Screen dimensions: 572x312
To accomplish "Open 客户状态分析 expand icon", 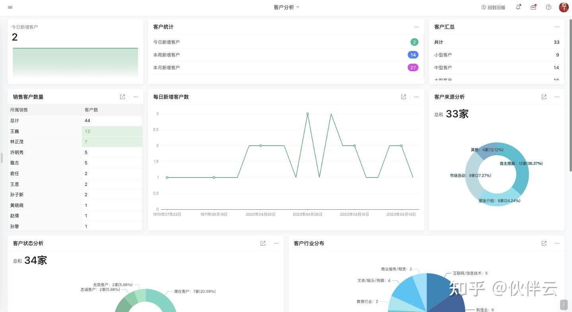I will [x=263, y=243].
